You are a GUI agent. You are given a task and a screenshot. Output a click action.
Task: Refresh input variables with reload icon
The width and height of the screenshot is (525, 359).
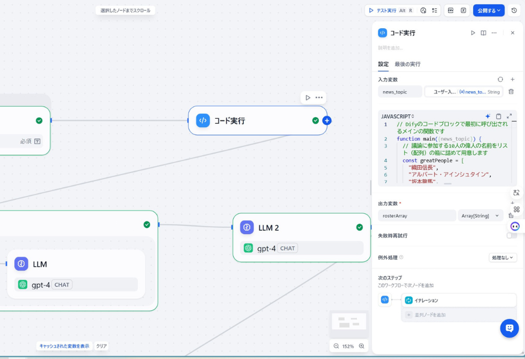tap(501, 79)
